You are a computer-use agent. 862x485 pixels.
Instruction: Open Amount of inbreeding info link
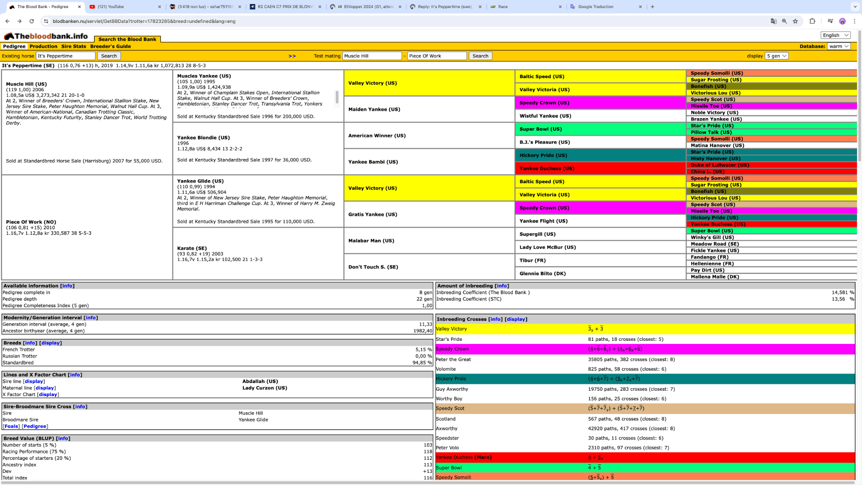click(x=501, y=286)
